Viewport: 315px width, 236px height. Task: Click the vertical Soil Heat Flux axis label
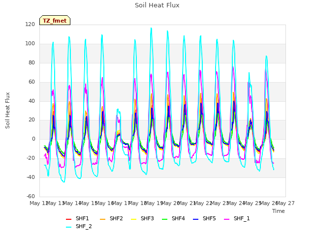pyautogui.click(x=7, y=110)
